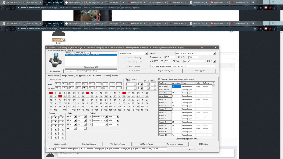Open the Прошивка tab
283x159 pixels.
point(115,76)
